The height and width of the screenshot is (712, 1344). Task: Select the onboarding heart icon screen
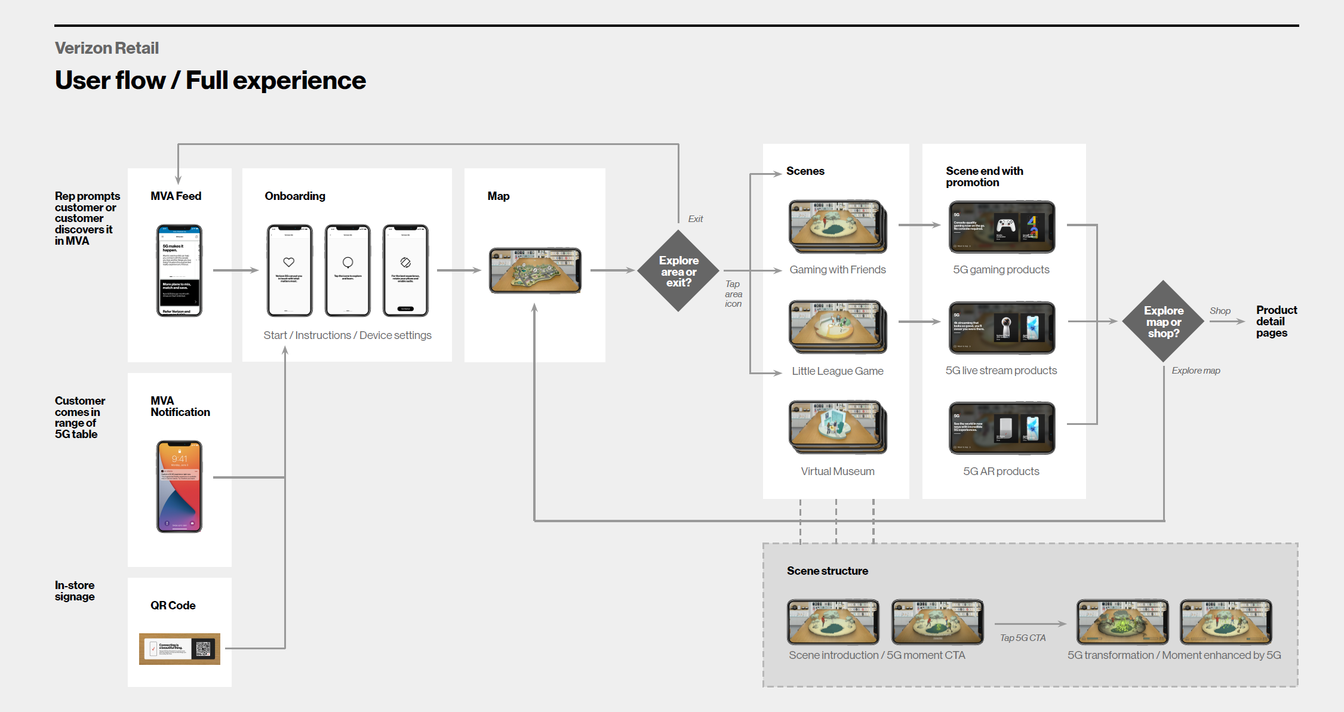[x=290, y=270]
